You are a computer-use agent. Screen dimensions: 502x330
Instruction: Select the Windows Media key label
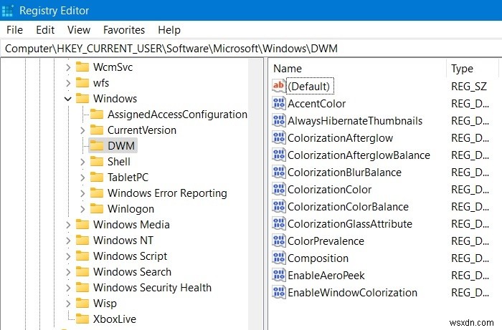(x=131, y=225)
